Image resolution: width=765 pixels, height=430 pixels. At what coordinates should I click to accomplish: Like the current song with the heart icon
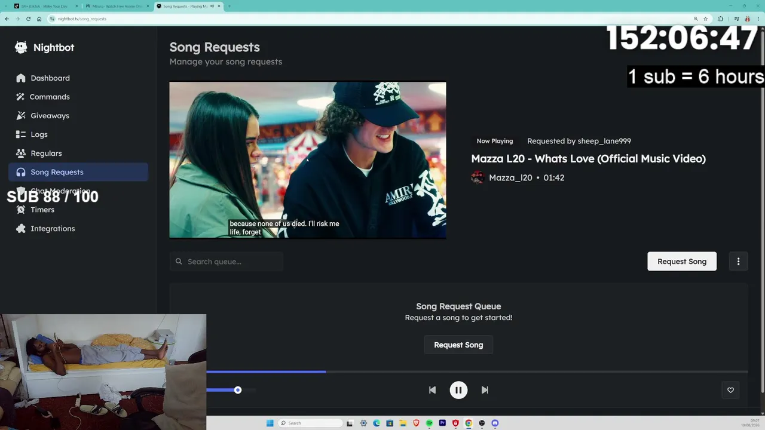[x=730, y=390]
